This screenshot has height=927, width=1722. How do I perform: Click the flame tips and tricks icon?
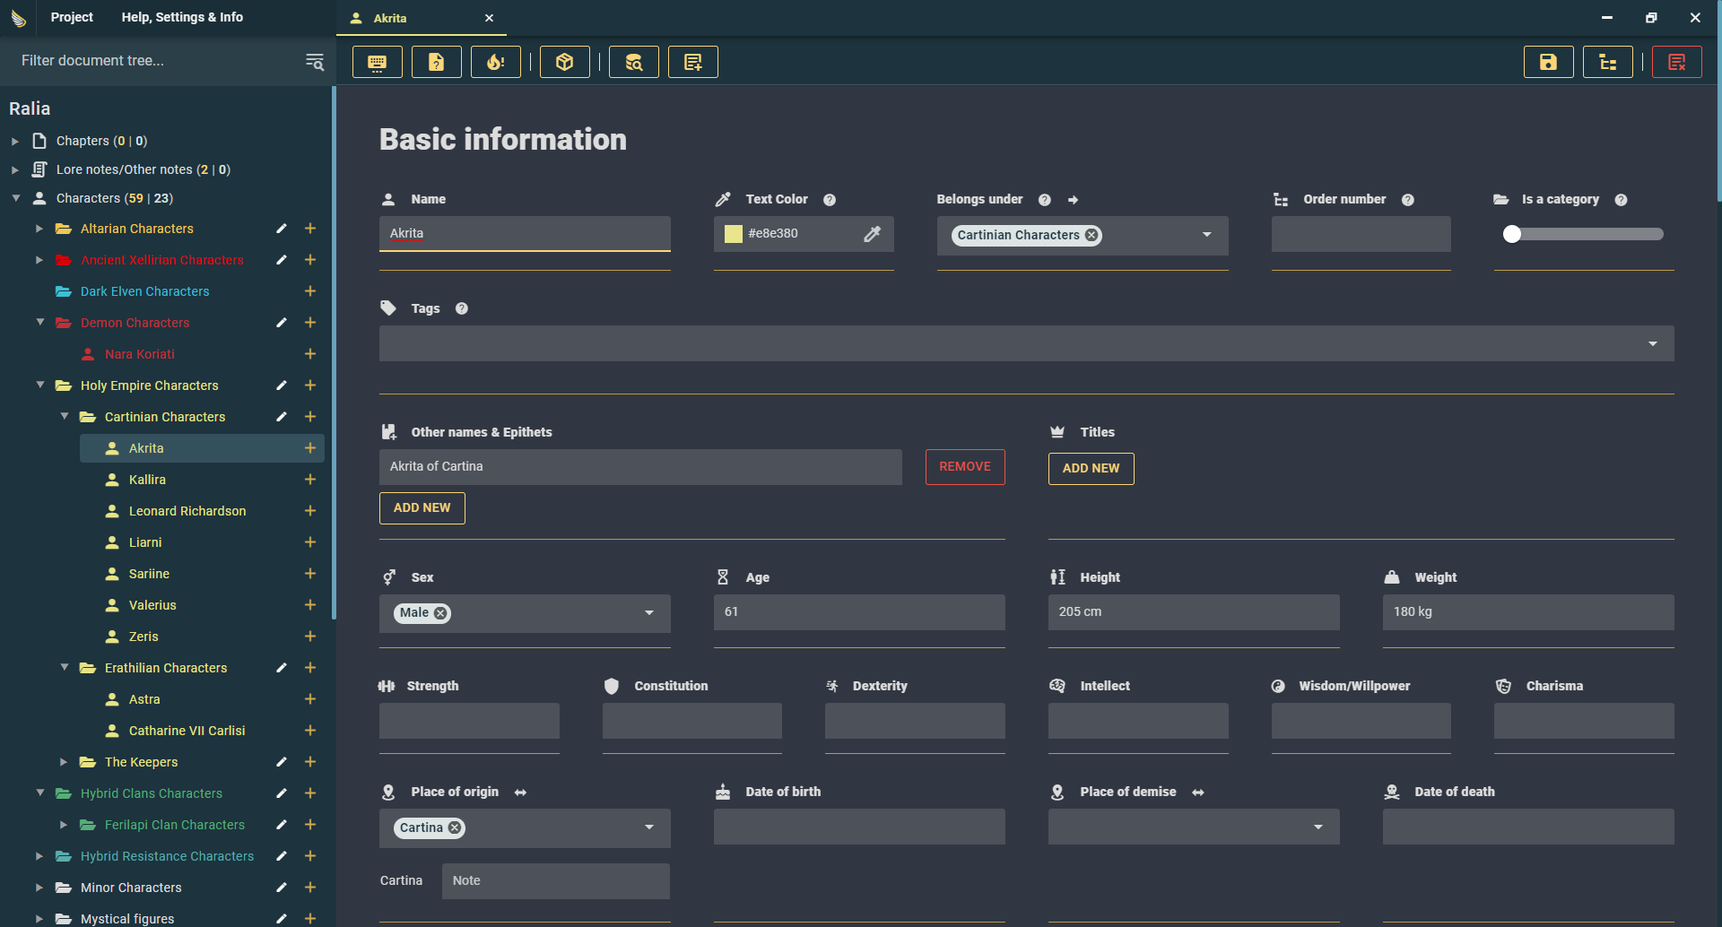pos(495,62)
